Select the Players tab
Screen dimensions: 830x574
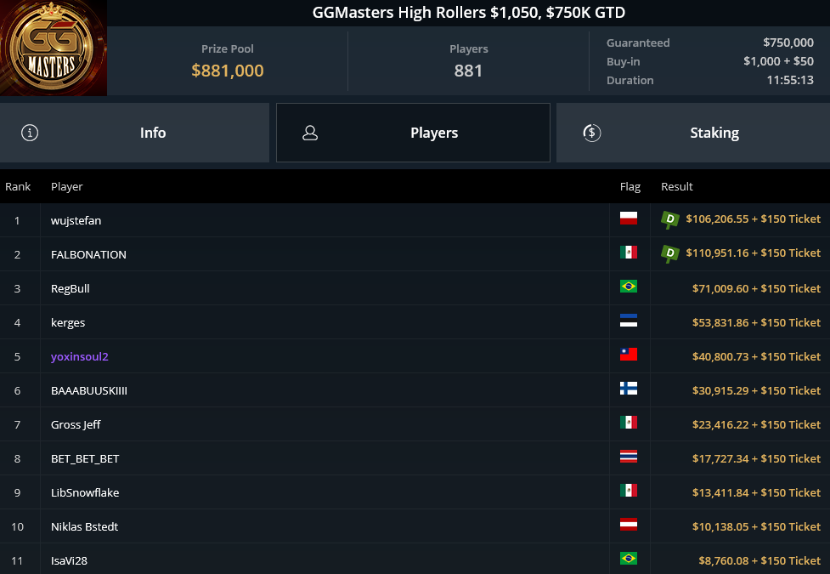click(x=413, y=133)
